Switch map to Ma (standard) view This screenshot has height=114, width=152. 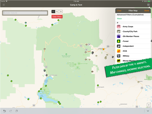coord(53,12)
